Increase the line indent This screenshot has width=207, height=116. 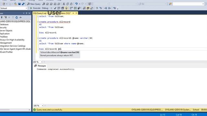click(x=109, y=8)
